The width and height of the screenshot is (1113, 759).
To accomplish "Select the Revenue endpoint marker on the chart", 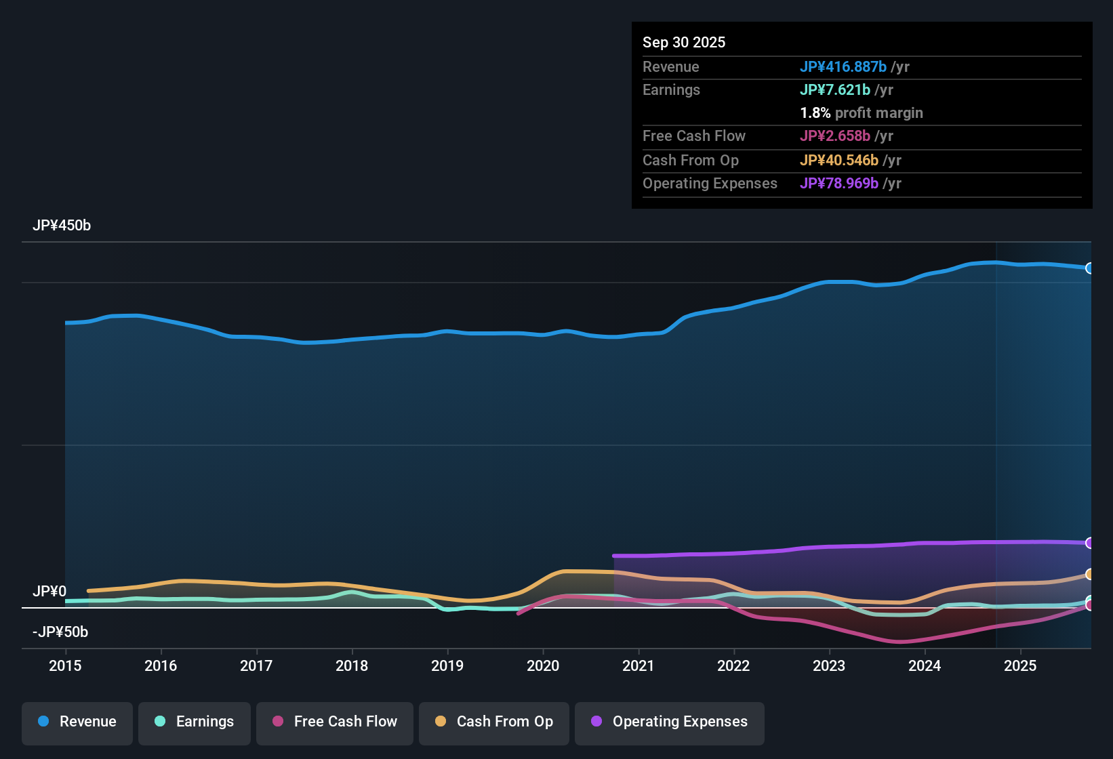I will (x=1089, y=268).
